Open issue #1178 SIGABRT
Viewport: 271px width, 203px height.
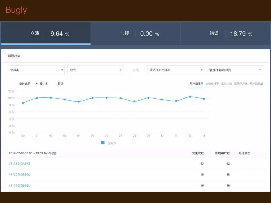pyautogui.click(x=20, y=164)
